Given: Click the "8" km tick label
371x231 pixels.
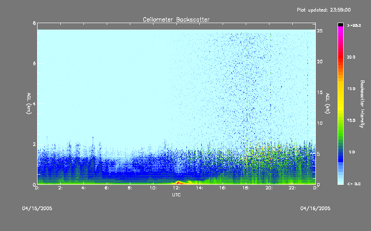Looking at the screenshot, I should (x=34, y=23).
